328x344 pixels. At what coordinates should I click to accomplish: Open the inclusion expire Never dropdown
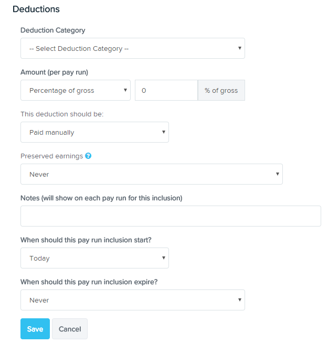[x=133, y=300]
